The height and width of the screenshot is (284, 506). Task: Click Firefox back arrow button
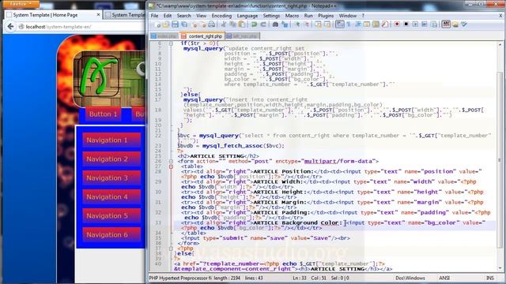pos(10,27)
